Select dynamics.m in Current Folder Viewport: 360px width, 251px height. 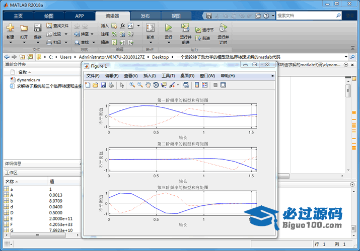pos(29,80)
